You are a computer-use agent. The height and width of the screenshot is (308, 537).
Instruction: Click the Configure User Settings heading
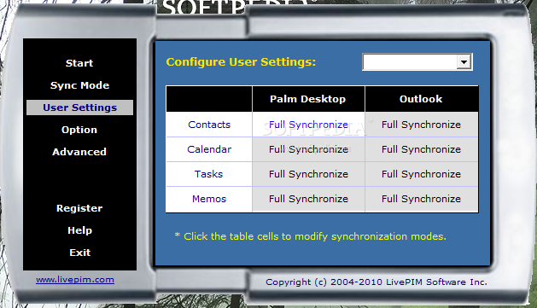tap(241, 62)
